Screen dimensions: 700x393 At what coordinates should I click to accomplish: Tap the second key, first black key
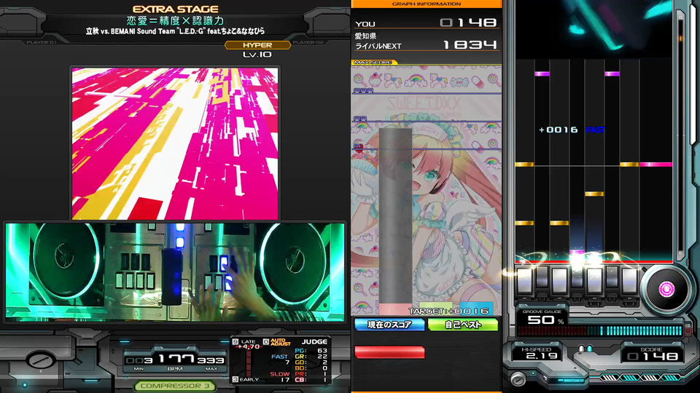[x=542, y=278]
